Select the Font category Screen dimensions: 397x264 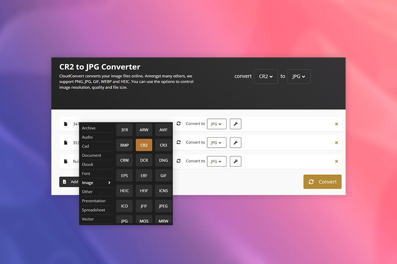(86, 174)
